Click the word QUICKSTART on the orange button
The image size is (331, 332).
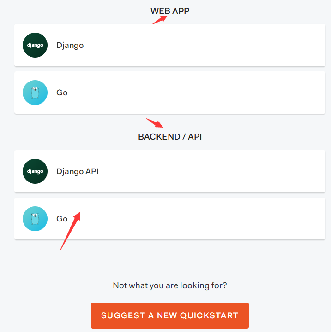[x=209, y=315]
